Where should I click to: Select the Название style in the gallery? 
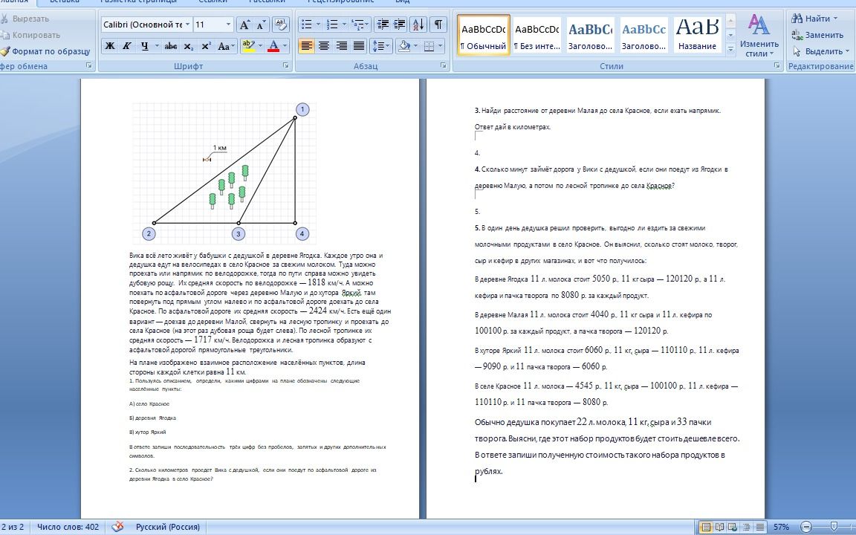[697, 35]
